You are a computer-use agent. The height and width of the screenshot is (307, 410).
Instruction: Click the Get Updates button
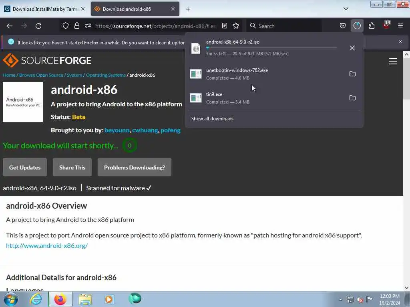click(x=25, y=167)
